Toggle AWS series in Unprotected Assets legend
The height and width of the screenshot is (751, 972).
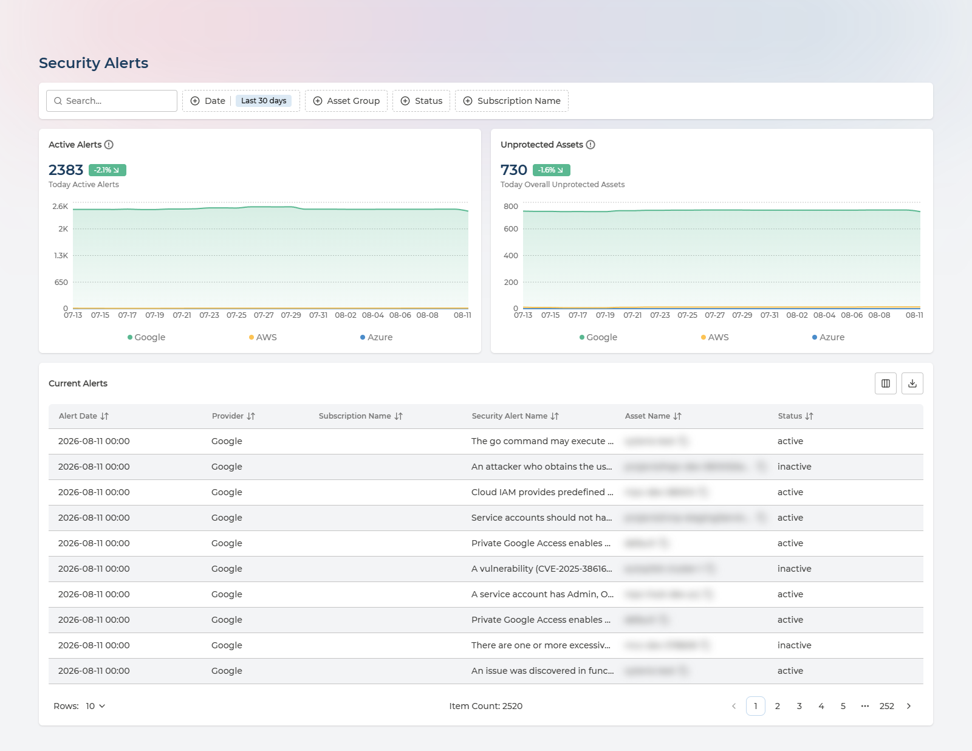(715, 337)
